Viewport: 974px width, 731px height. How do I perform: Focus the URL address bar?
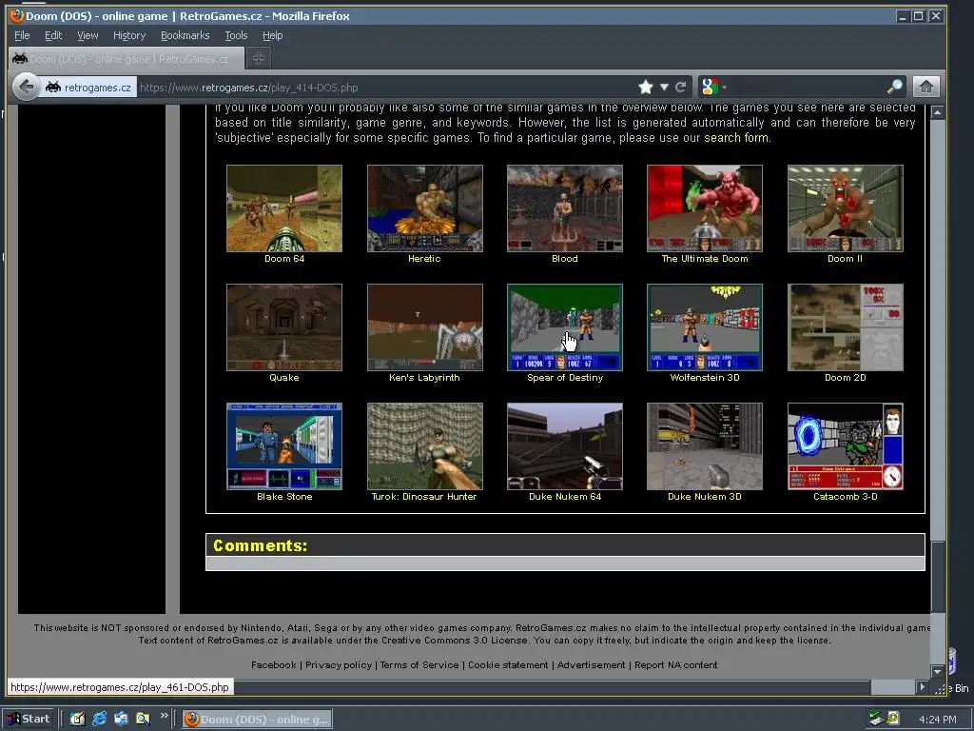click(385, 88)
